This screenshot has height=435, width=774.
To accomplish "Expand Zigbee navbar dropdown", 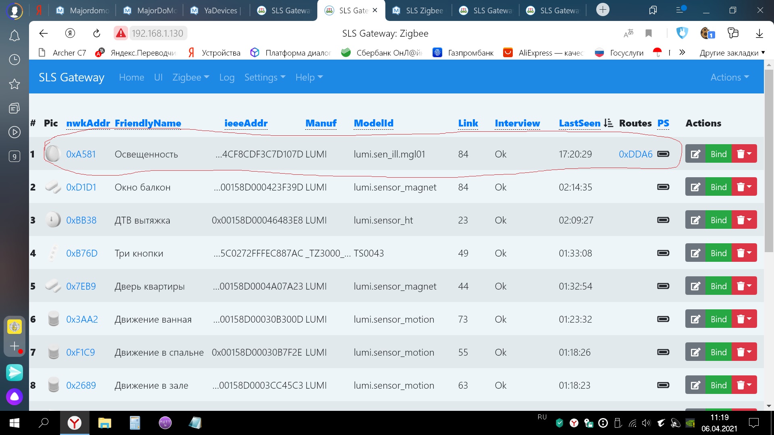I will pyautogui.click(x=191, y=77).
